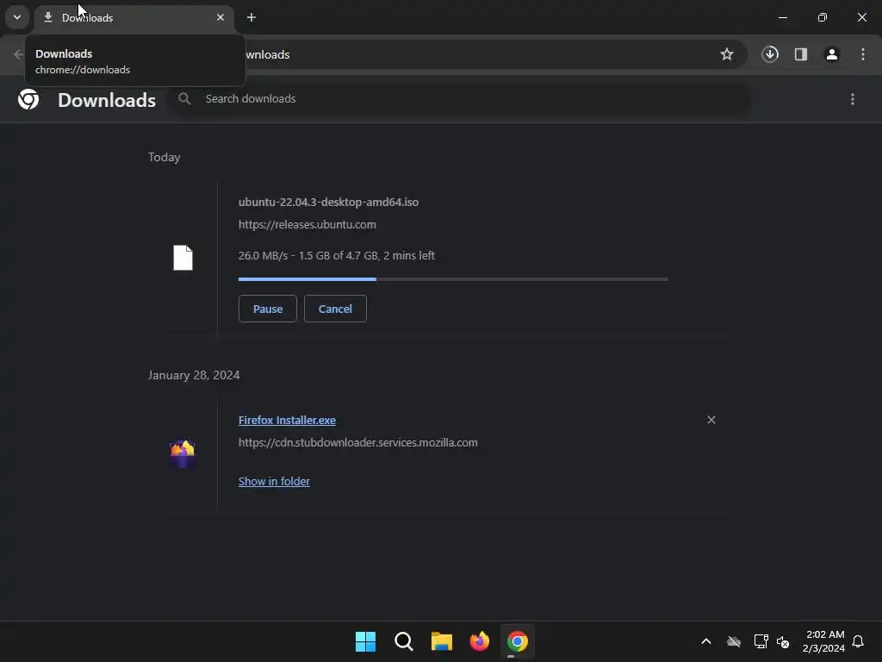Image resolution: width=882 pixels, height=662 pixels.
Task: Launch File Explorer from the taskbar
Action: [x=442, y=641]
